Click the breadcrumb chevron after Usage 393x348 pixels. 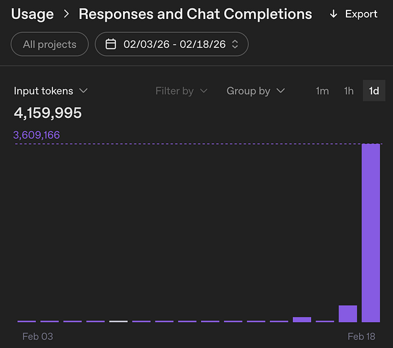point(66,14)
